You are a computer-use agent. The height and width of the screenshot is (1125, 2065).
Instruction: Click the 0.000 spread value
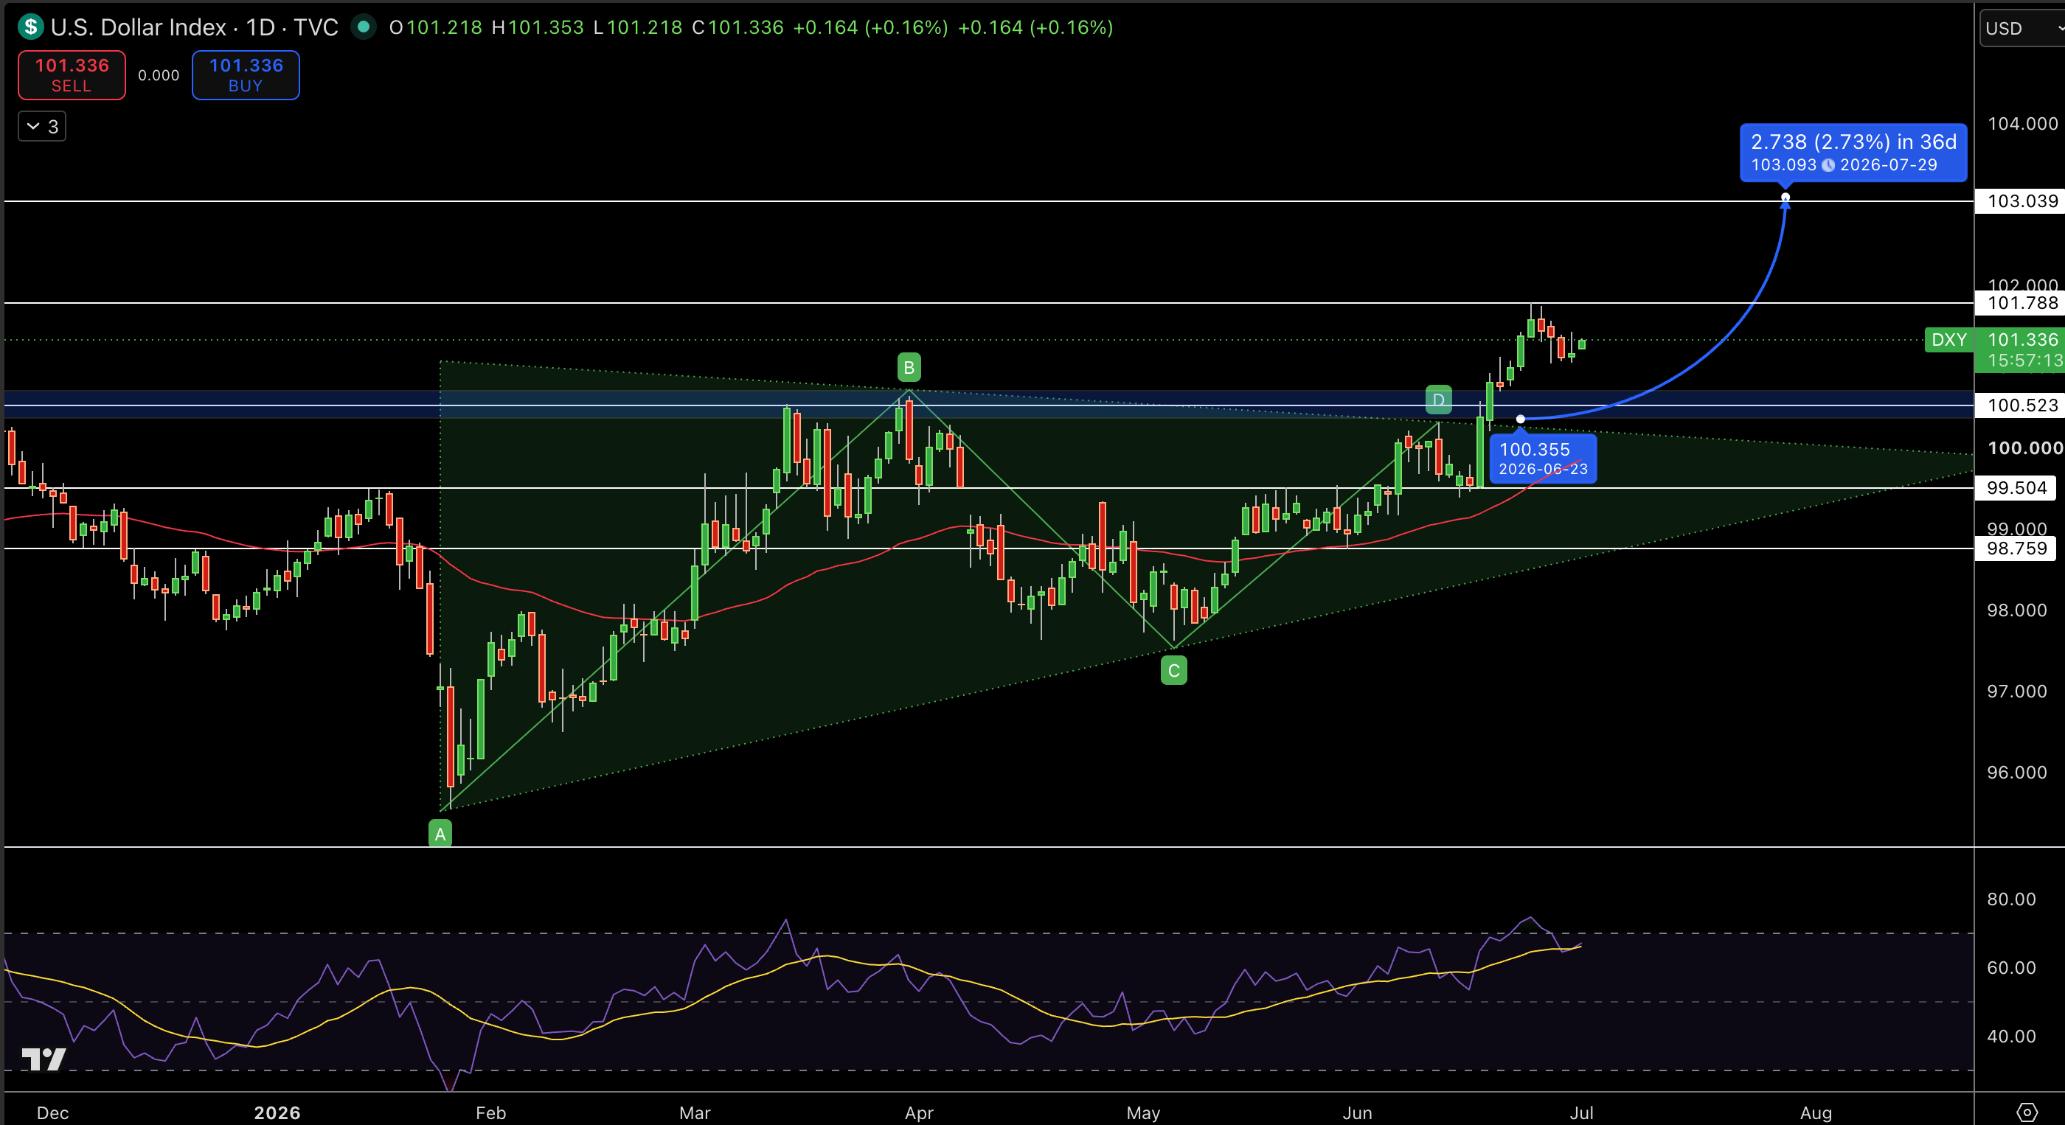click(159, 75)
